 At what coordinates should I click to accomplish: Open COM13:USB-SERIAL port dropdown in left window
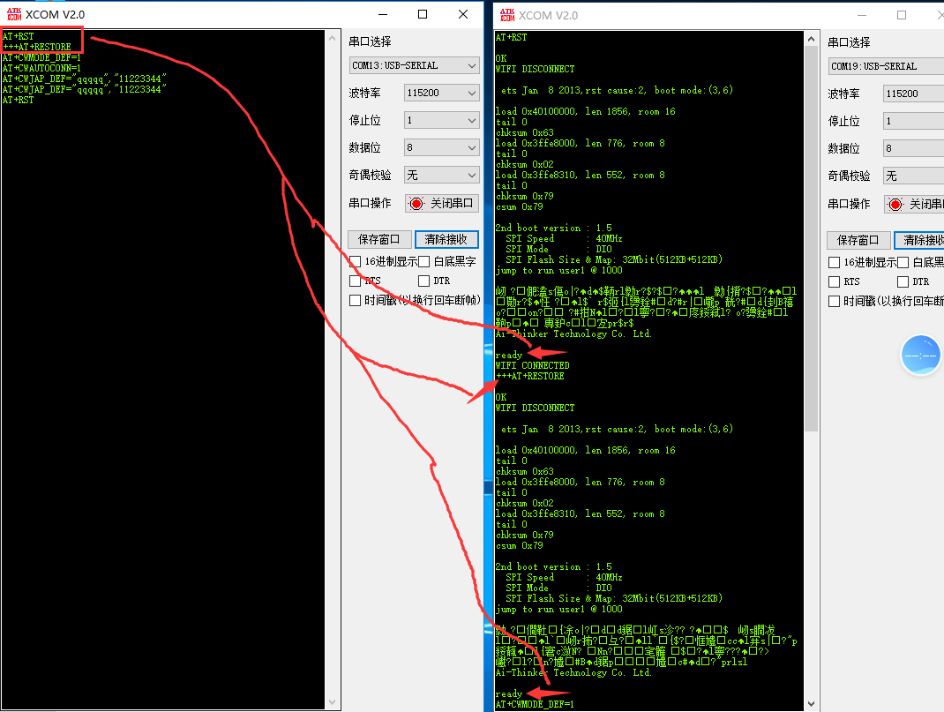point(414,65)
